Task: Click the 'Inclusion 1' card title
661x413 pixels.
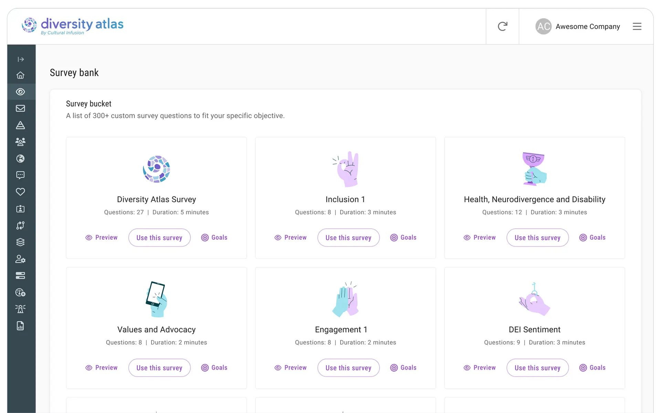Action: (345, 199)
